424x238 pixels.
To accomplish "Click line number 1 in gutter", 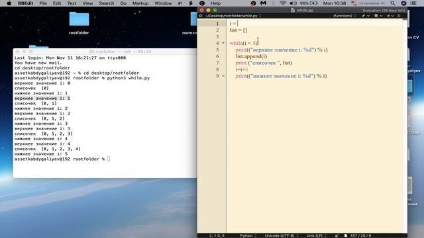I will (x=217, y=24).
